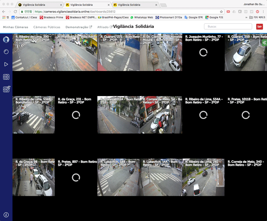Open R. Ribeiro de Lima, 390 camera feed
Viewport: 267px width, 221px height.
click(x=34, y=52)
